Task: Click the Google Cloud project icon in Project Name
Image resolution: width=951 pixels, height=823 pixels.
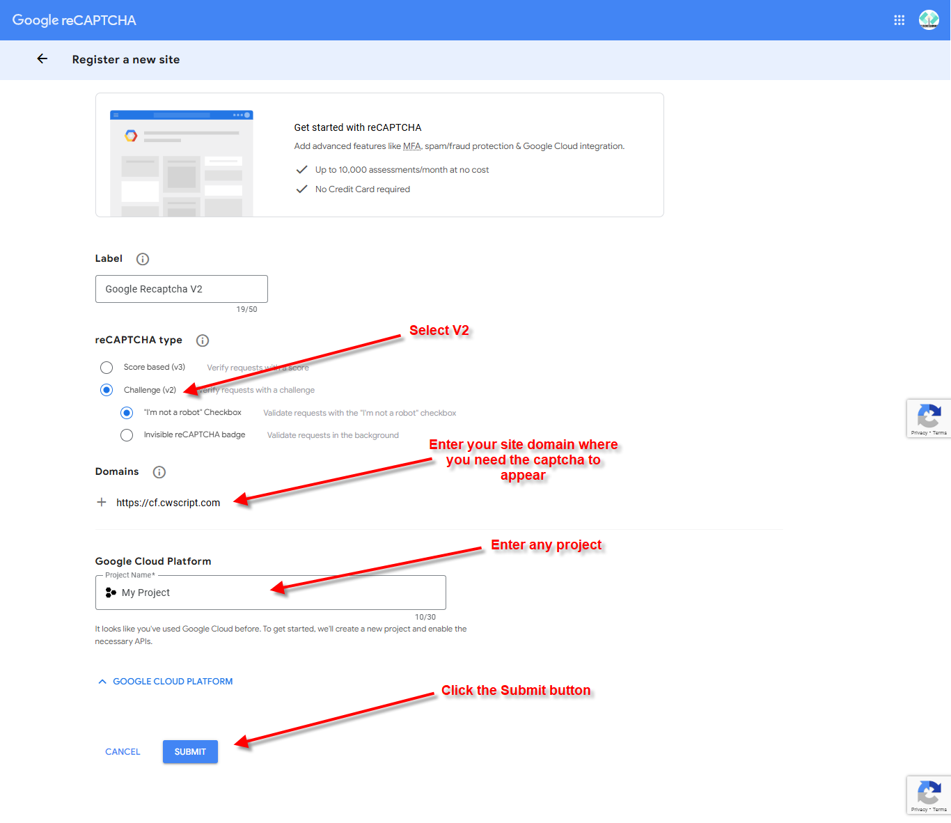Action: pyautogui.click(x=111, y=593)
